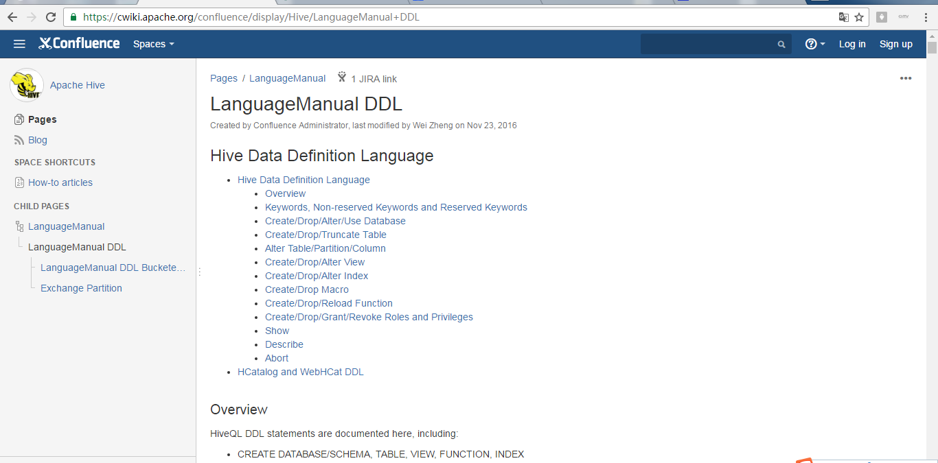Open the Spaces dropdown
The height and width of the screenshot is (463, 938).
153,43
